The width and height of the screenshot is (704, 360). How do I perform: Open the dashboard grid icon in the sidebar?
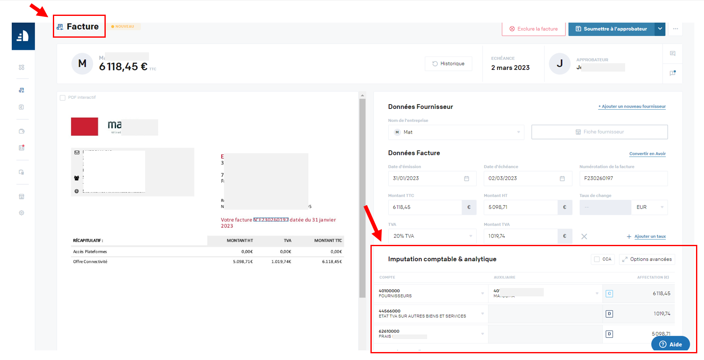tap(21, 67)
